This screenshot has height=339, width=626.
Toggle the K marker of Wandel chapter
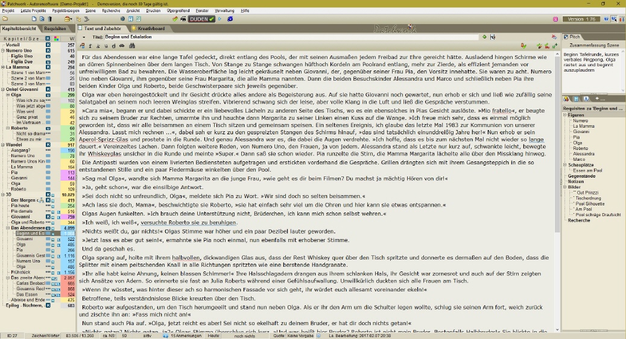point(48,145)
